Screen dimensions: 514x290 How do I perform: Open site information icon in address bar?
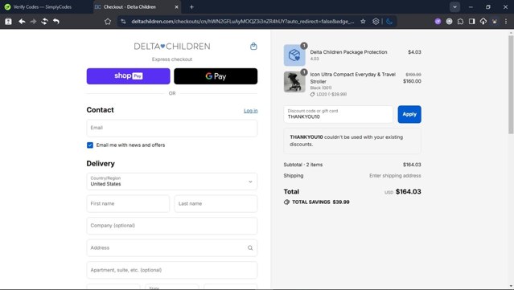point(123,21)
